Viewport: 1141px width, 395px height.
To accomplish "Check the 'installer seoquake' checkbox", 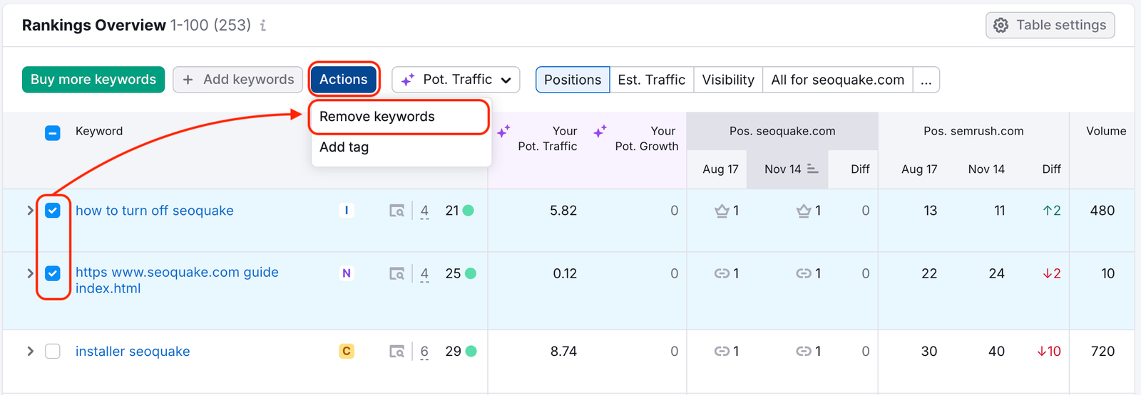I will (53, 352).
